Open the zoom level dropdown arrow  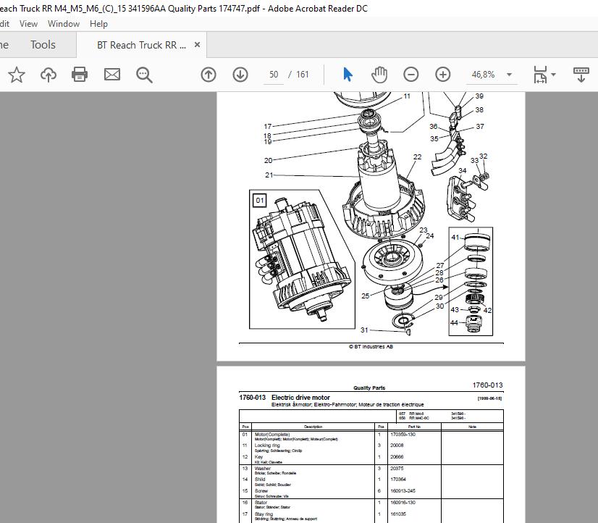pos(509,75)
